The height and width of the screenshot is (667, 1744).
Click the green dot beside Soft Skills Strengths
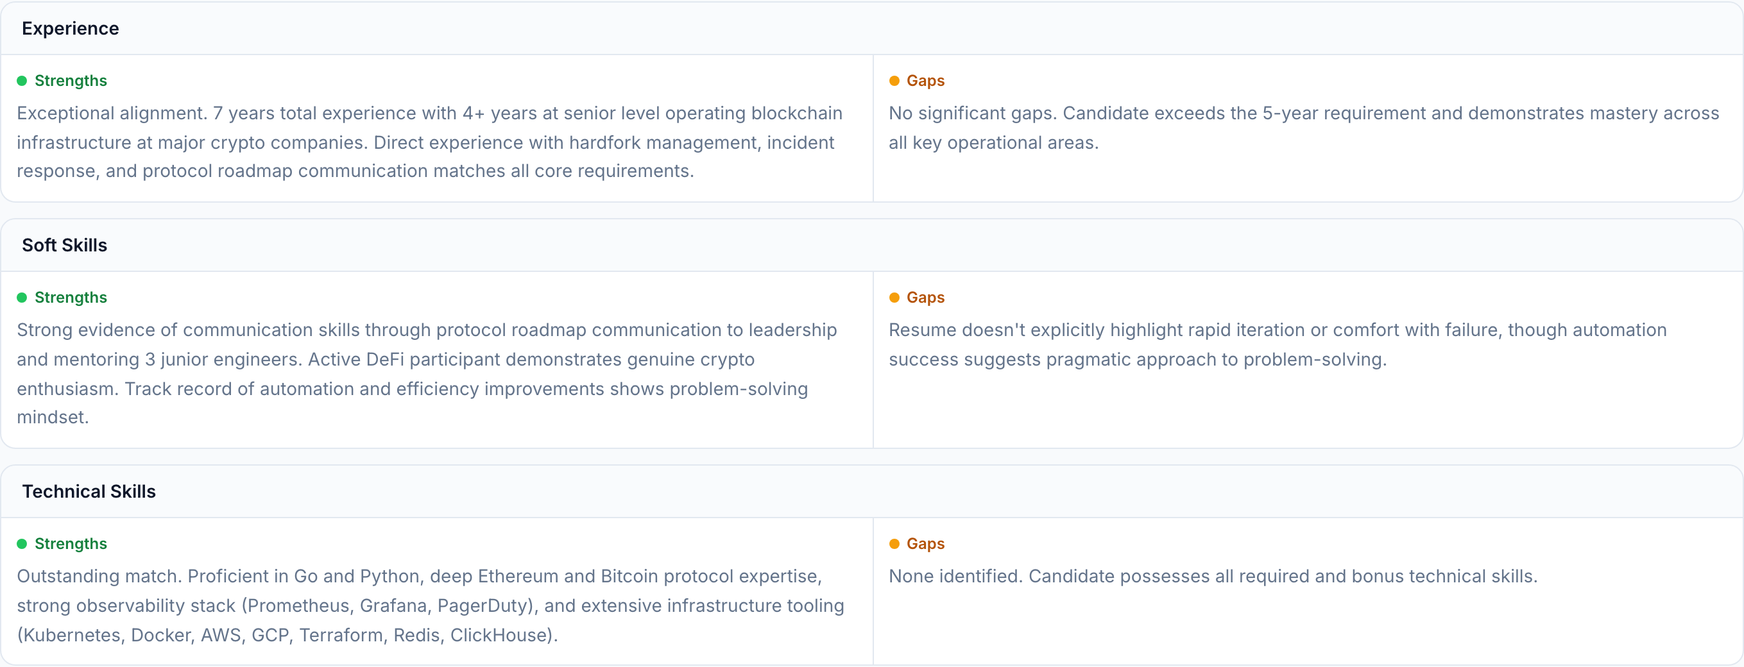[x=22, y=298]
